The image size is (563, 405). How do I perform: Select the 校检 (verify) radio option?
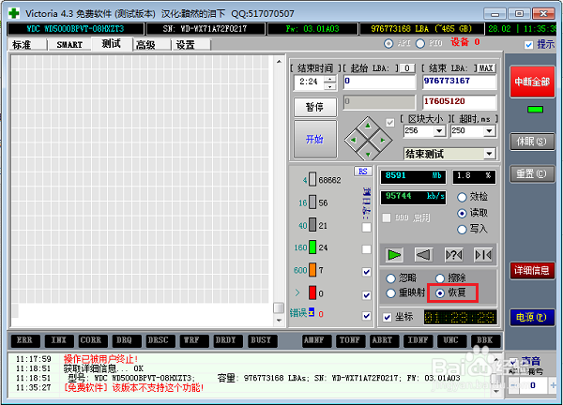click(462, 197)
